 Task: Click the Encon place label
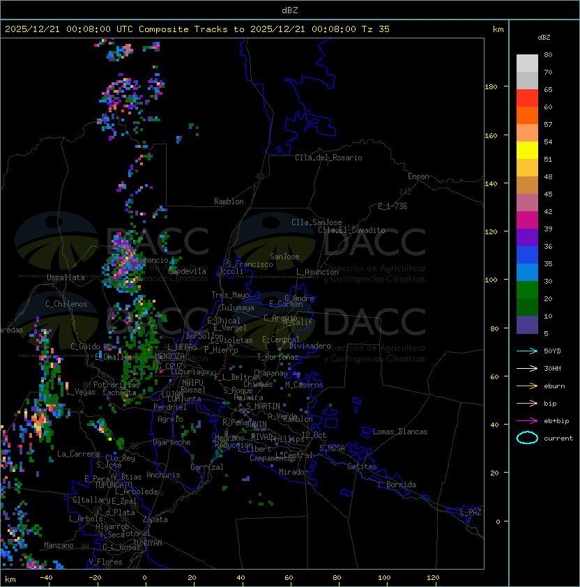point(418,176)
